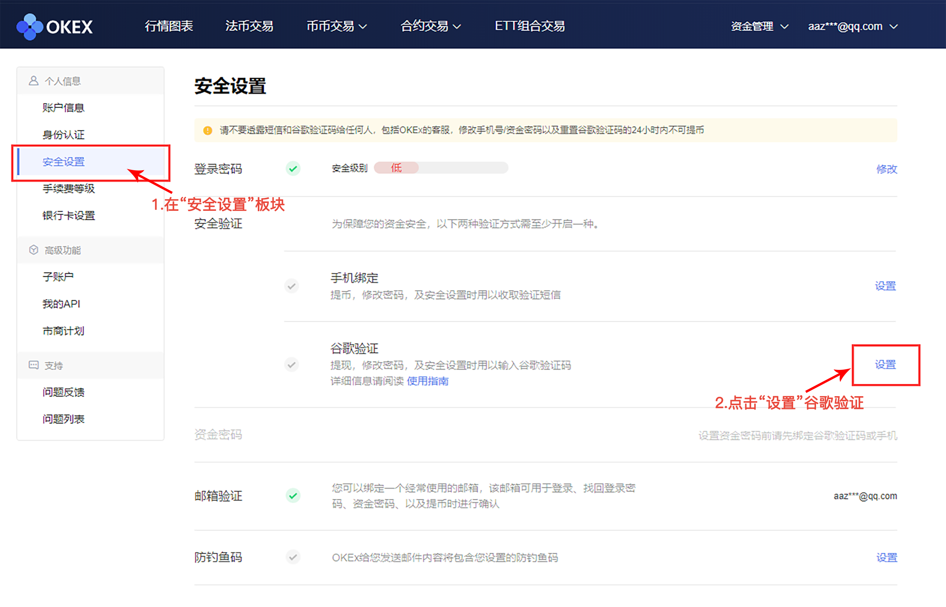The width and height of the screenshot is (946, 607).
Task: Click the 安全验证 label
Action: click(218, 224)
